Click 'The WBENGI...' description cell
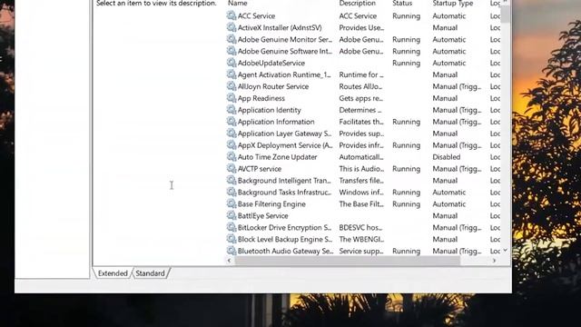Image resolution: width=581 pixels, height=327 pixels. [x=361, y=240]
